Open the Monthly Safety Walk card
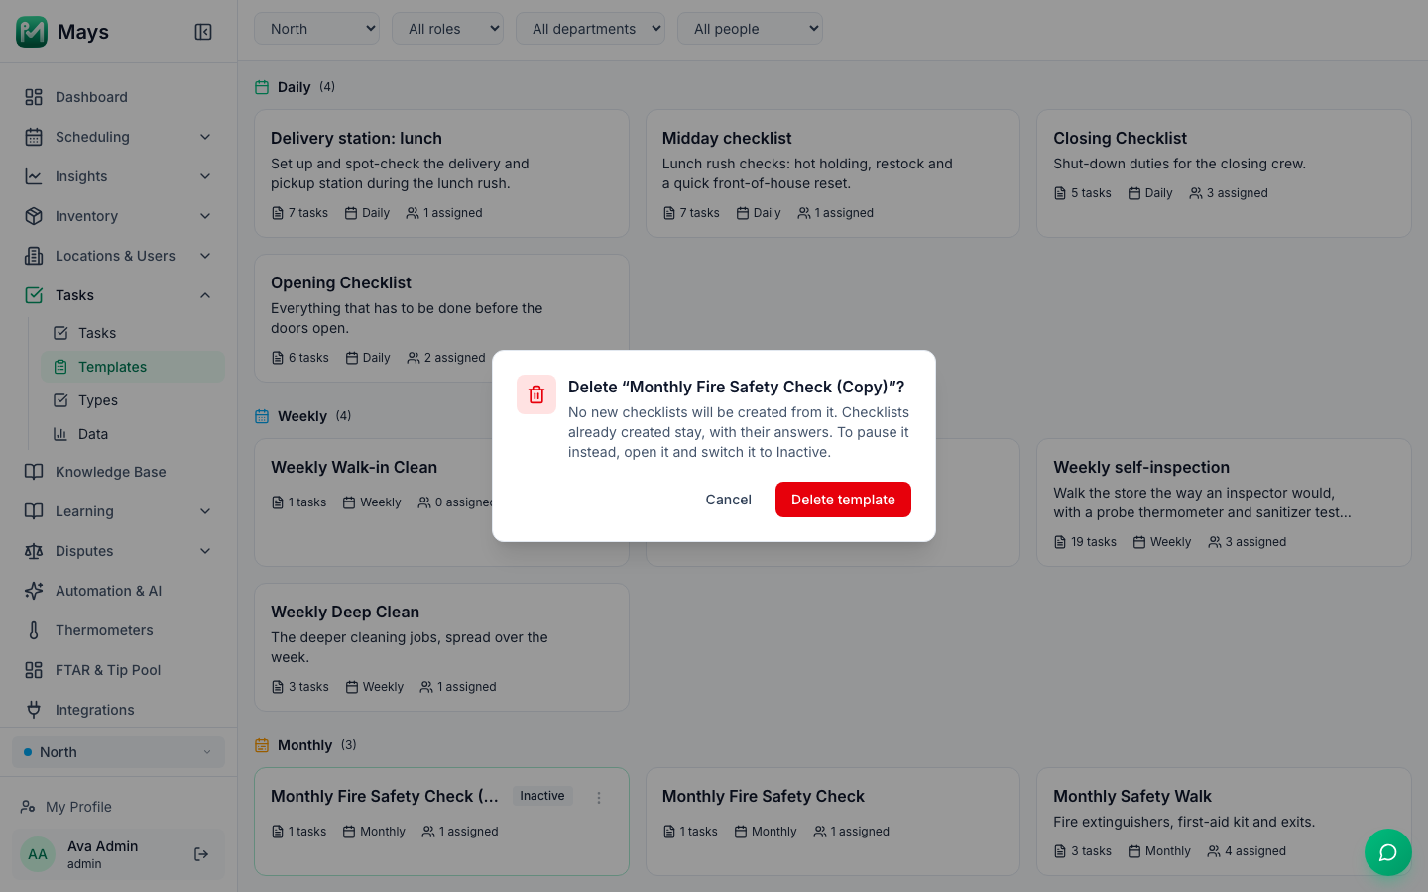 point(1224,822)
